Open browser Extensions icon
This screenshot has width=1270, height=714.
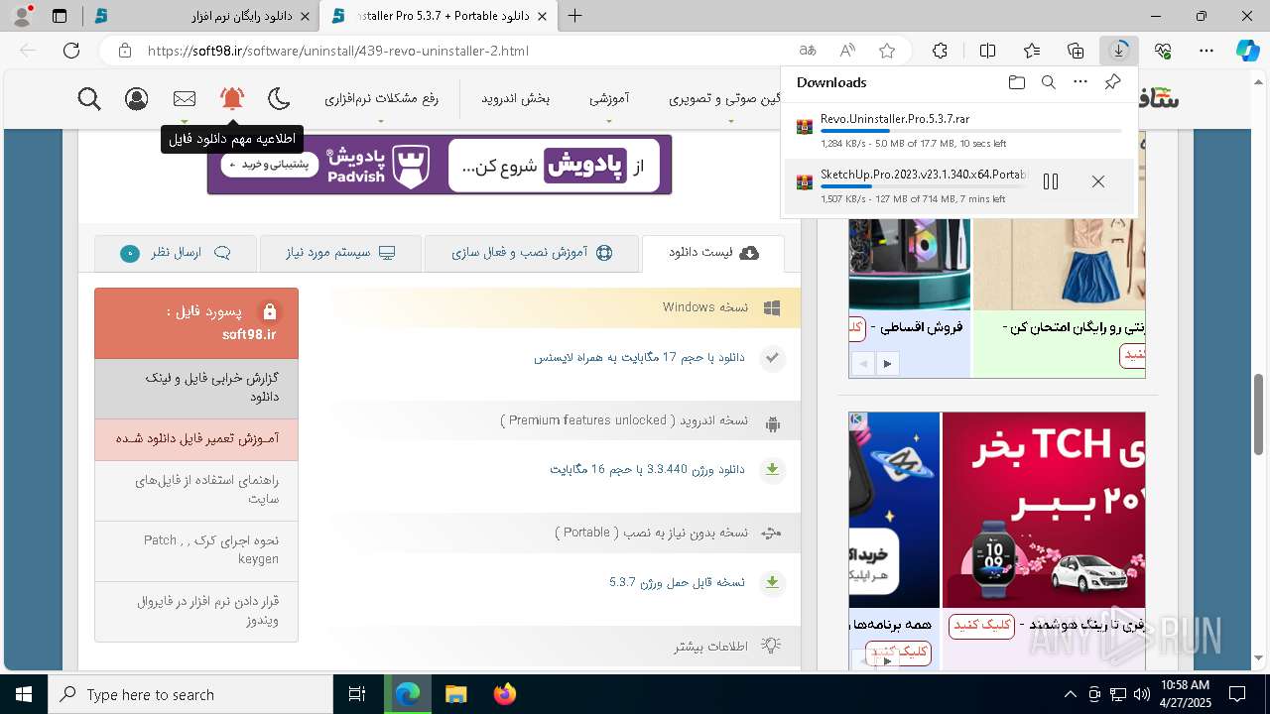(x=941, y=51)
